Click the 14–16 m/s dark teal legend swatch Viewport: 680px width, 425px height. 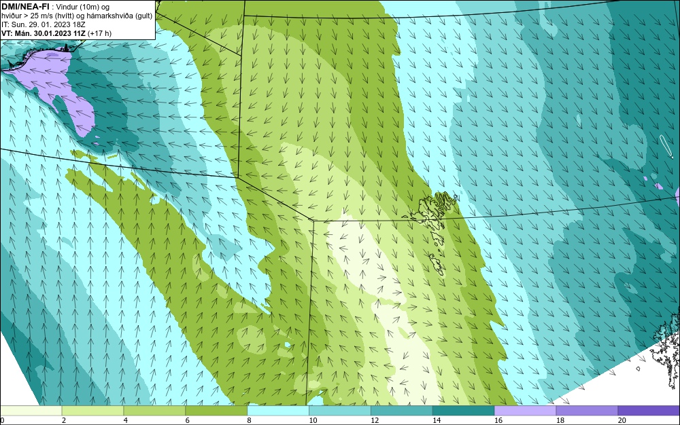pos(463,411)
